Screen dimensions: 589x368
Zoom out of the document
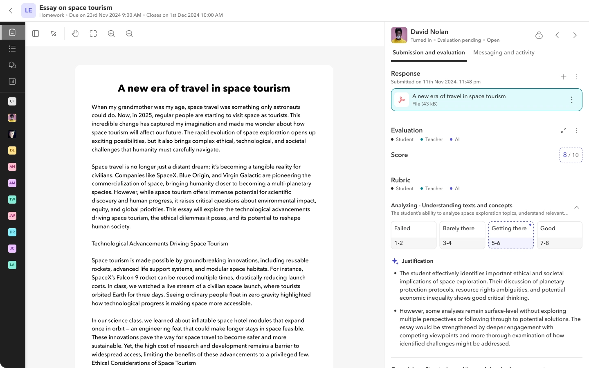129,34
